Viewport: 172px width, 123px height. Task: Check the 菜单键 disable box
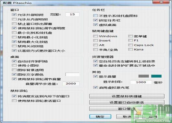click(x=130, y=36)
